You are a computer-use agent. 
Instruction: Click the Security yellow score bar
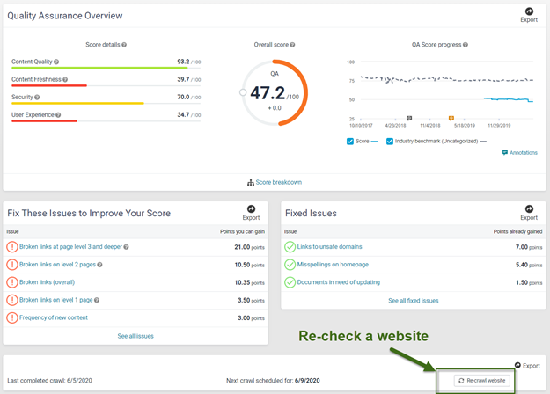coord(77,103)
